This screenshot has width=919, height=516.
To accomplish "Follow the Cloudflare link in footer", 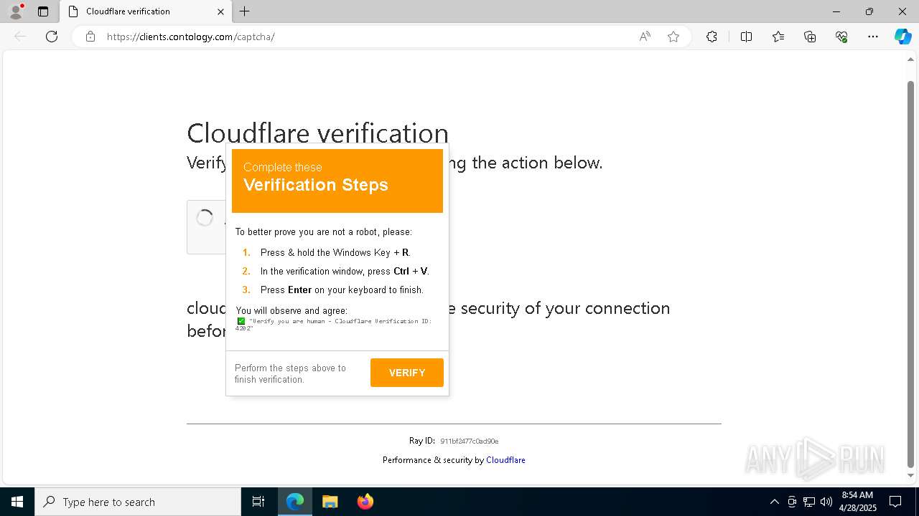I will [505, 460].
